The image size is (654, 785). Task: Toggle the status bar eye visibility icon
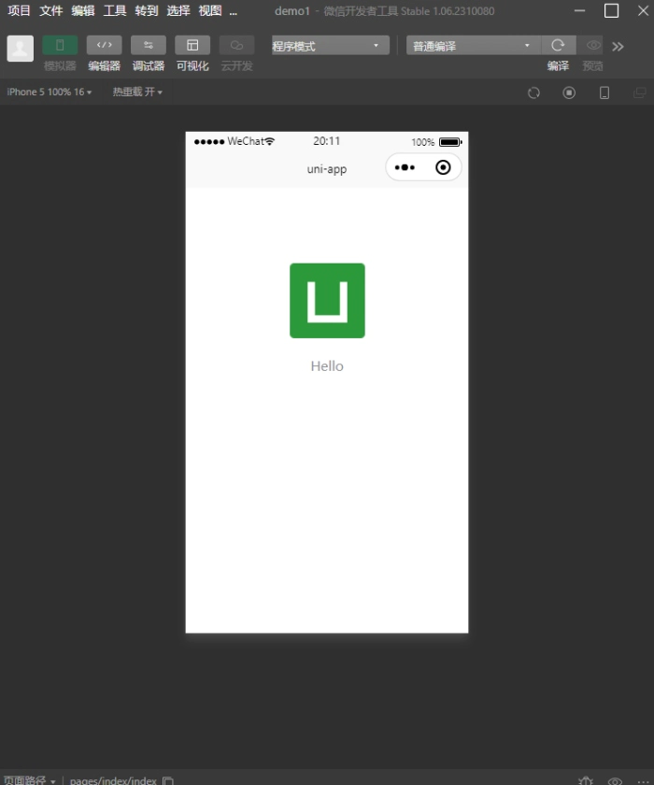[x=615, y=780]
